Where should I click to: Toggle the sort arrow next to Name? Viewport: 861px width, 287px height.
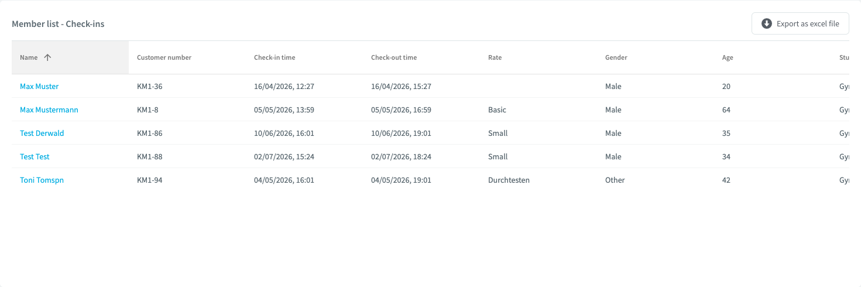coord(48,57)
